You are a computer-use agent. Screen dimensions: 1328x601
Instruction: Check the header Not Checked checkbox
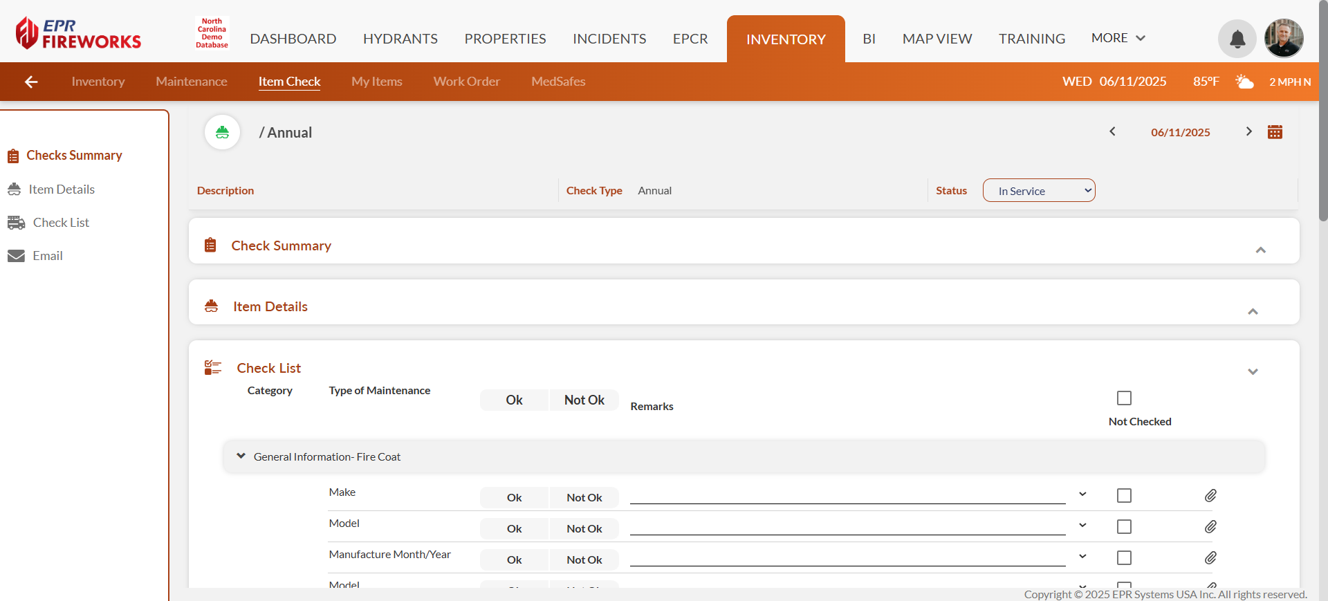(1124, 398)
